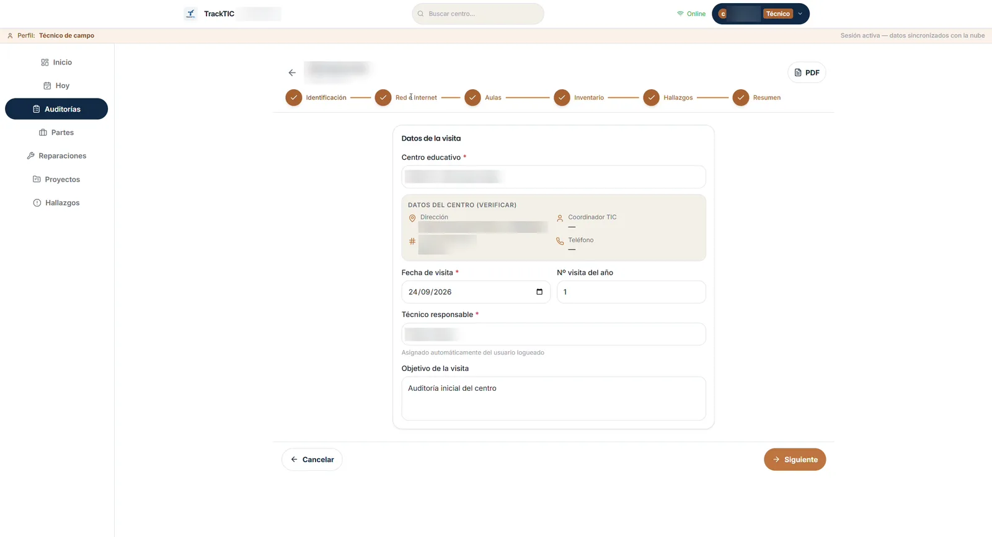992x537 pixels.
Task: Open the user profile dropdown chevron
Action: click(800, 14)
